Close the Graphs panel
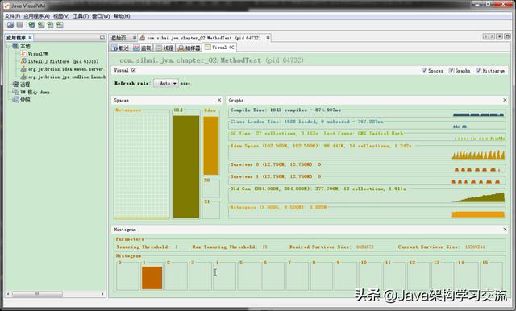 [x=505, y=100]
